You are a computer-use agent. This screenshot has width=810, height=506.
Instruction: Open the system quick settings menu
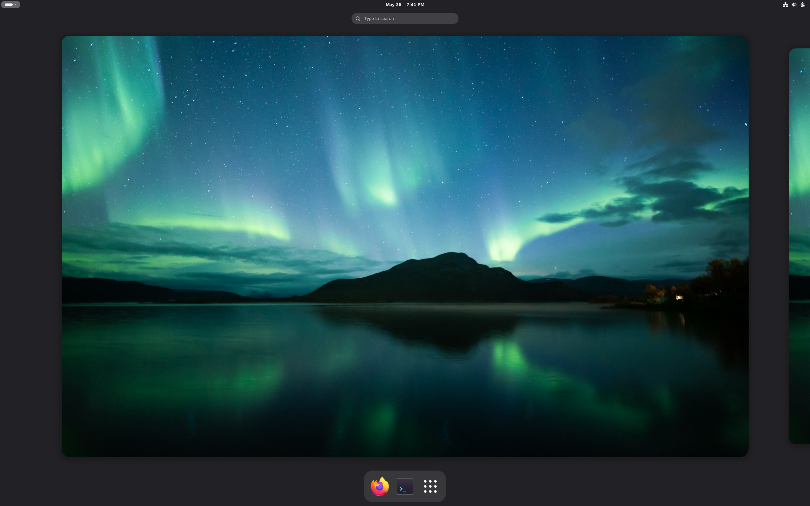pos(794,5)
